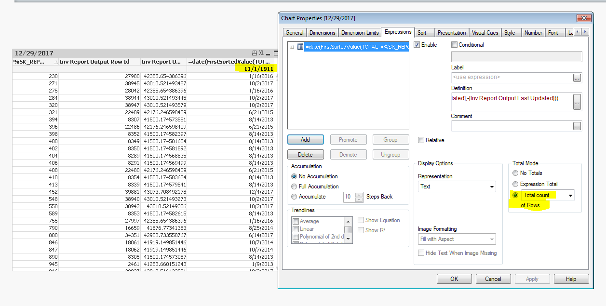
Task: Click the Inv Report Output Row Id header
Action: 100,62
